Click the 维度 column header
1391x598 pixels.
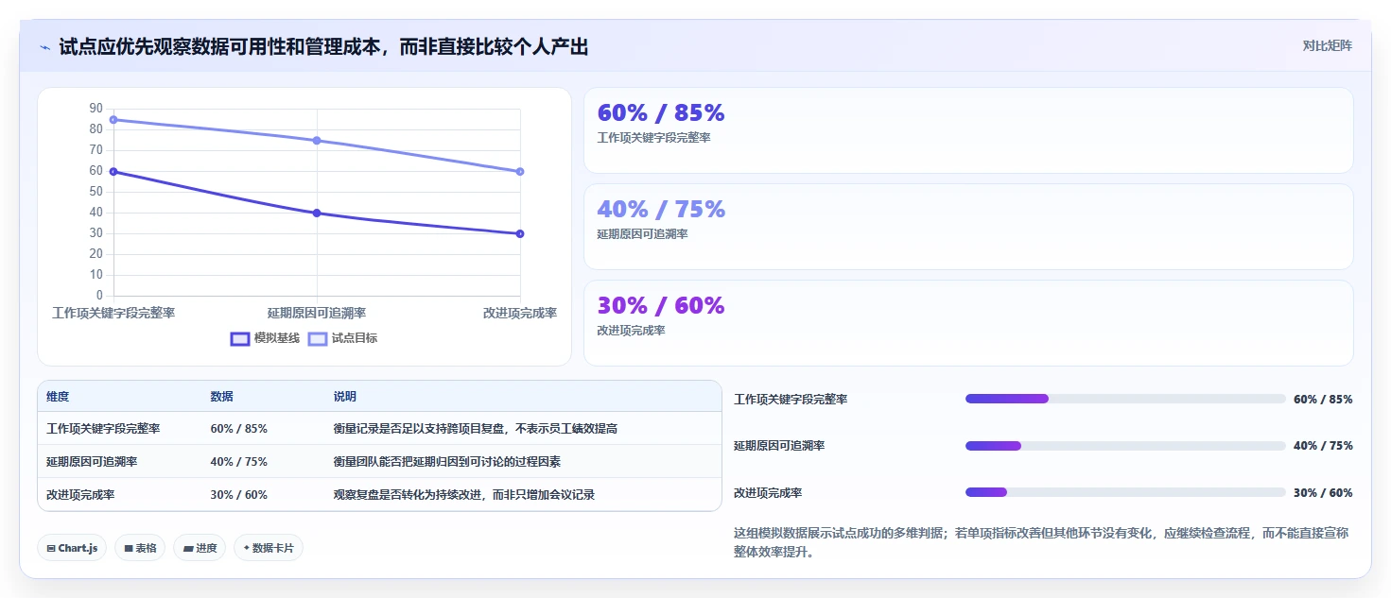pyautogui.click(x=58, y=397)
